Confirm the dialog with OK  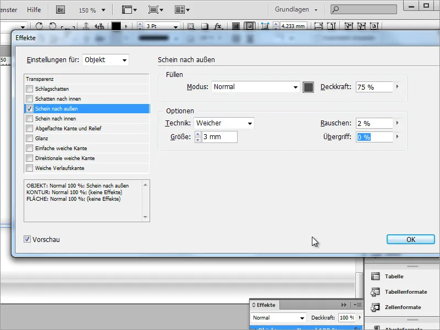point(410,239)
